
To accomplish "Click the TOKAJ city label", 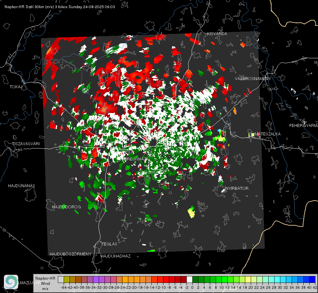I will pos(16,87).
